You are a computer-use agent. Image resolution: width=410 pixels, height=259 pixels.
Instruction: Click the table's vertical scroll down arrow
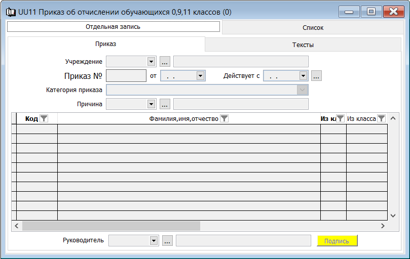pos(392,215)
